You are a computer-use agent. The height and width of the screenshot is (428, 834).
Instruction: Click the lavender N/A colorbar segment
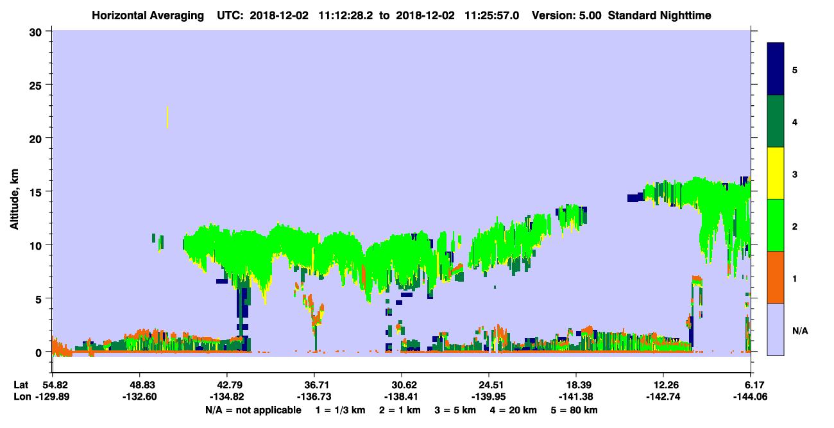pos(776,329)
